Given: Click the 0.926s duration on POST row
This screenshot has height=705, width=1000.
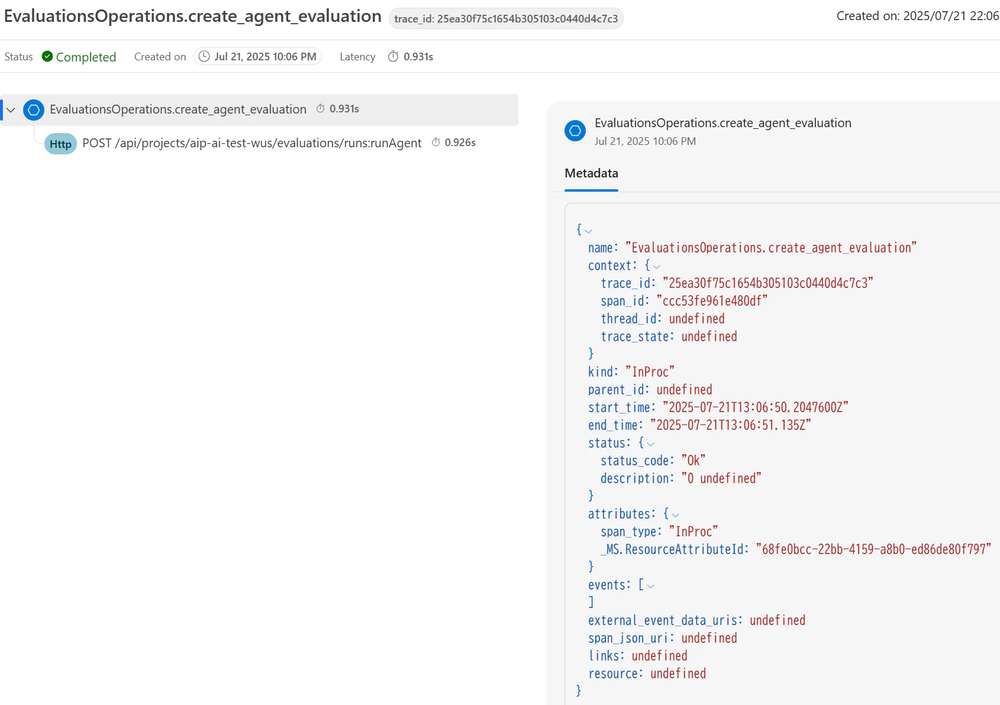Looking at the screenshot, I should (460, 143).
